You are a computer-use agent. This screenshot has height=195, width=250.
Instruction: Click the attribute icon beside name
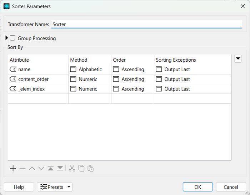point(13,69)
